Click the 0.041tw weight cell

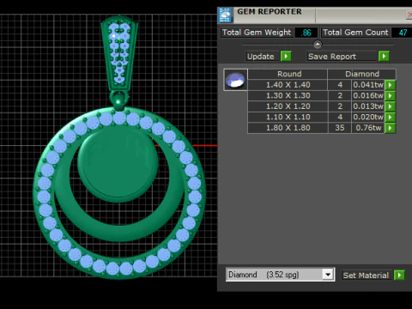coord(368,85)
